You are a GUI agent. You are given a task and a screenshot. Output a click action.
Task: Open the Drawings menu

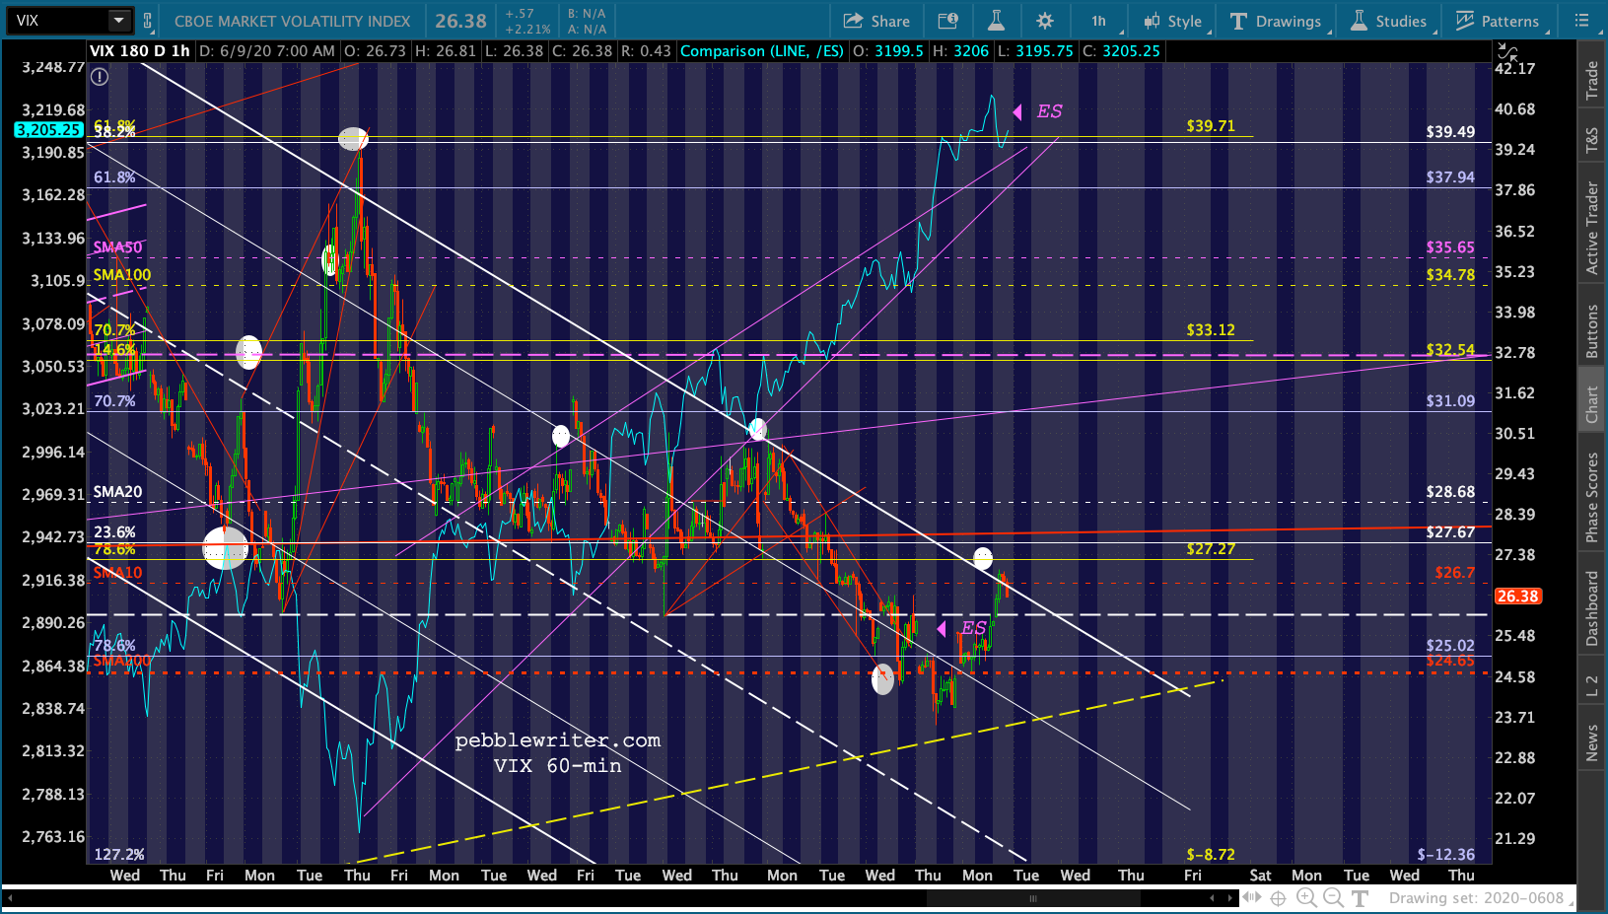click(x=1276, y=21)
